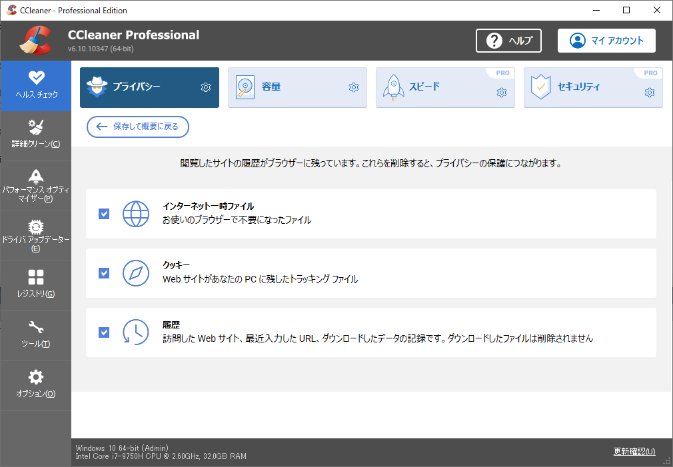The width and height of the screenshot is (673, 467).
Task: Click the CCleaner logo in the header
Action: pyautogui.click(x=35, y=41)
